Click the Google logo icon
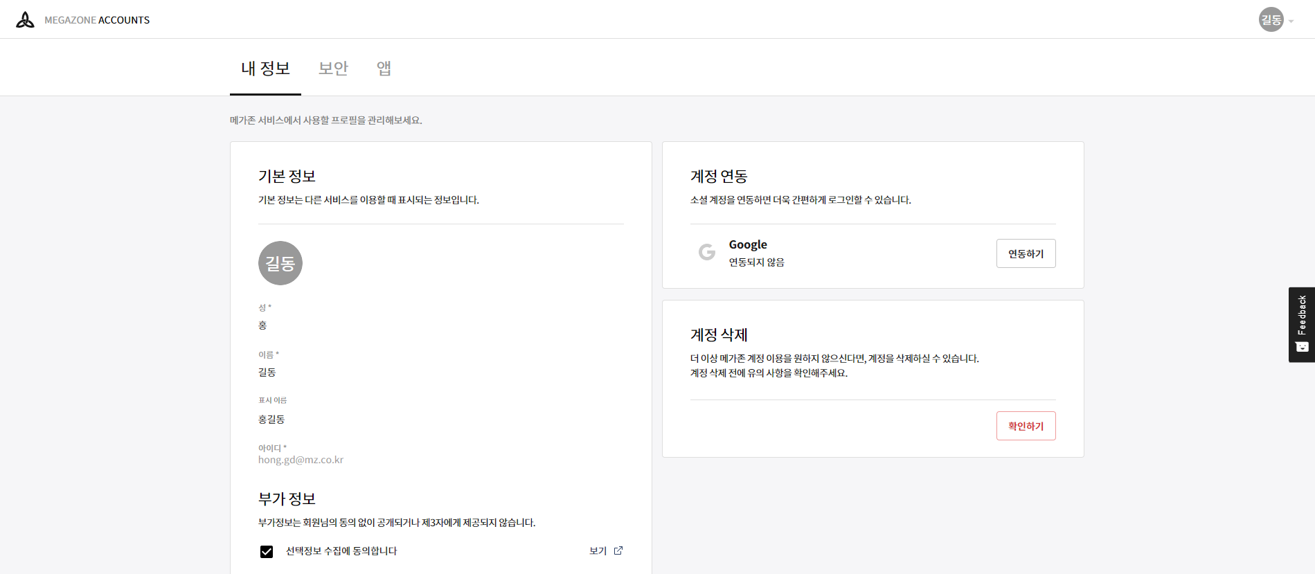The width and height of the screenshot is (1315, 574). 706,252
